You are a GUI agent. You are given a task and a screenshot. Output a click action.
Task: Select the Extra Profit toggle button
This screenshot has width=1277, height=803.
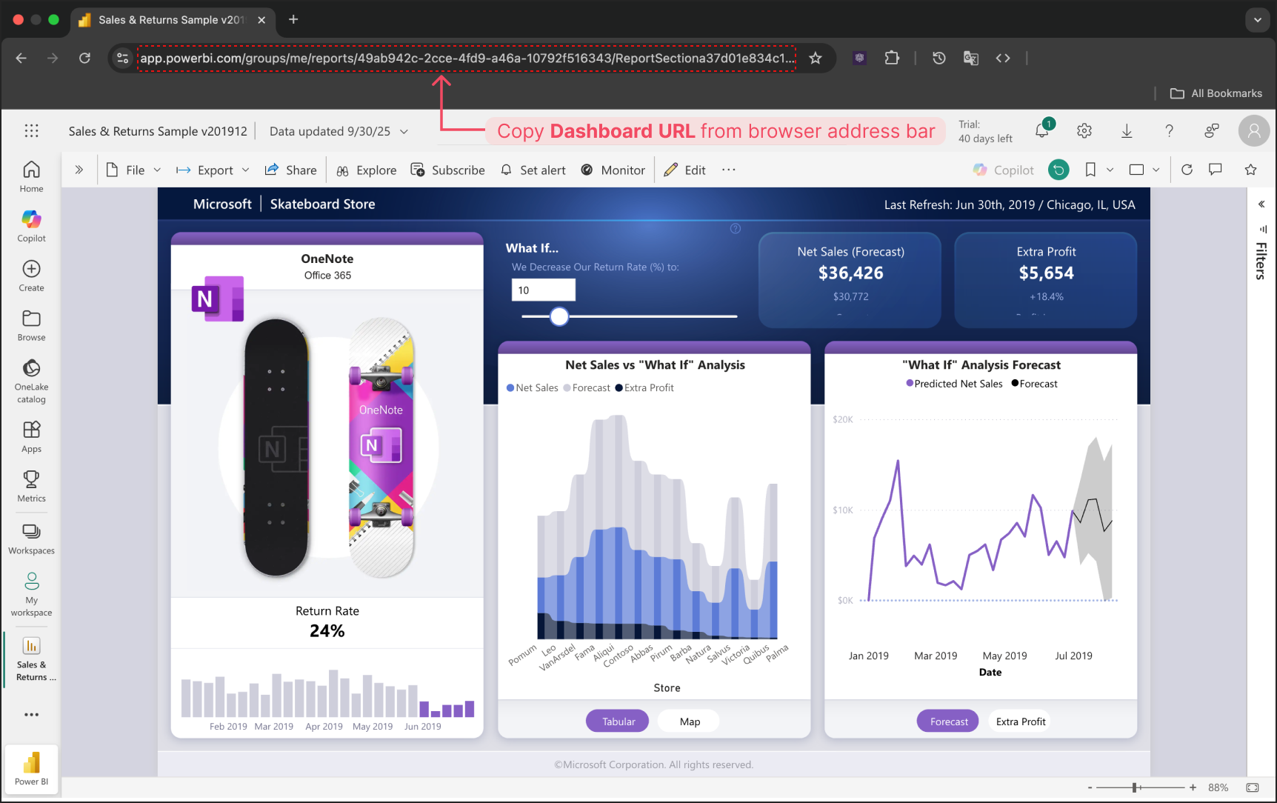pos(1020,722)
